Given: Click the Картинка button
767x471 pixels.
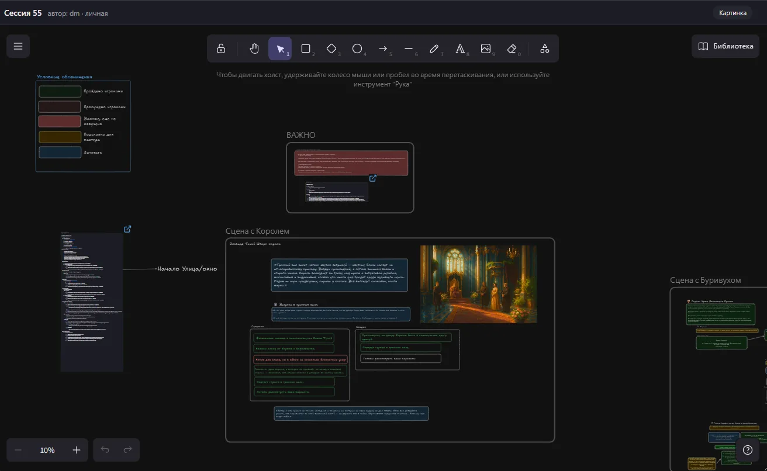Looking at the screenshot, I should pyautogui.click(x=733, y=13).
